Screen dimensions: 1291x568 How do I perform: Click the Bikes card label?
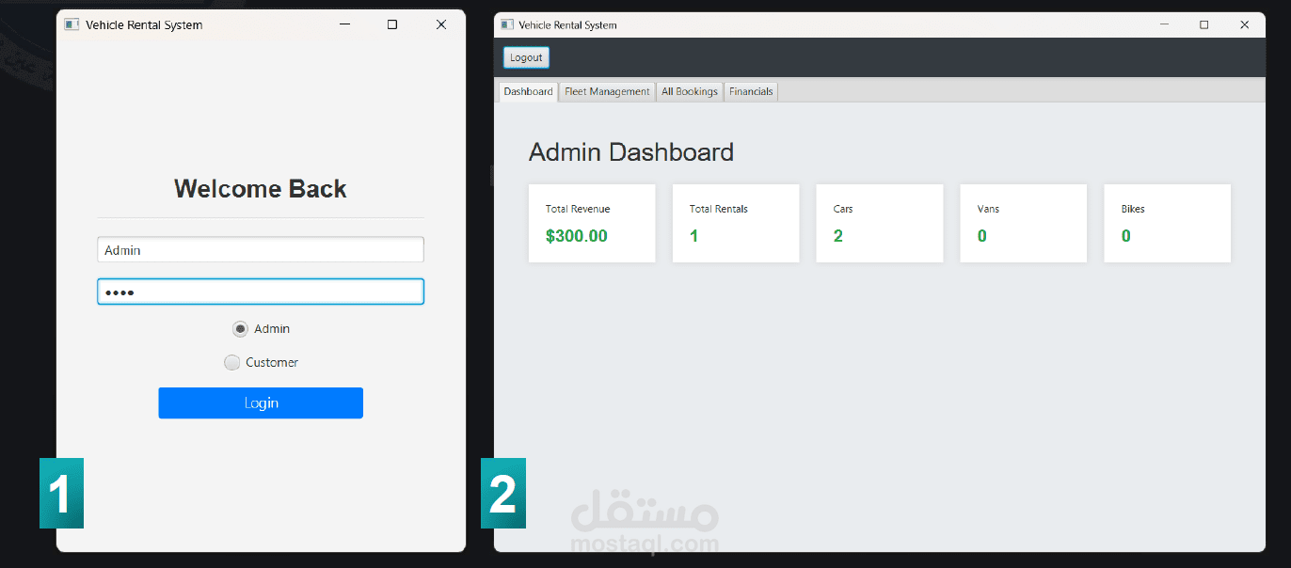[1133, 209]
